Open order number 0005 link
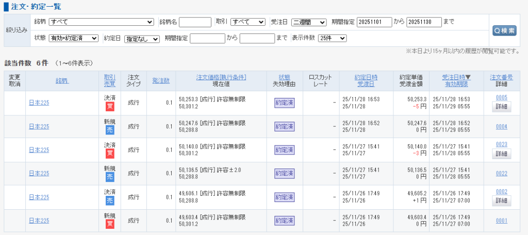Image resolution: width=528 pixels, height=235 pixels. pos(501,97)
